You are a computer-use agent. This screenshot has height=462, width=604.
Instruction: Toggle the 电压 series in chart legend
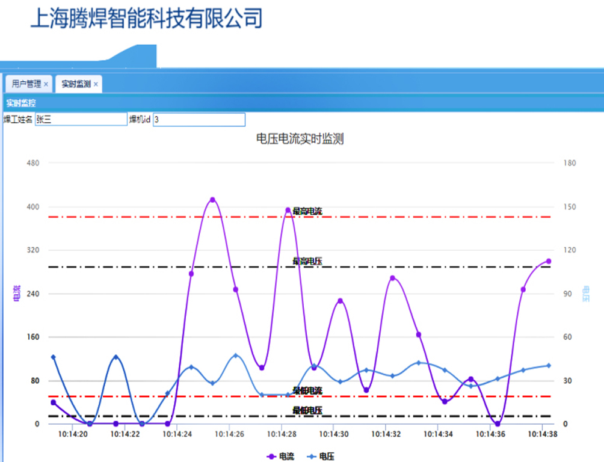(321, 457)
